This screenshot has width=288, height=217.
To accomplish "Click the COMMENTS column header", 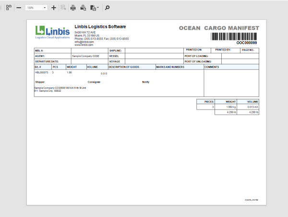I will (231, 67).
